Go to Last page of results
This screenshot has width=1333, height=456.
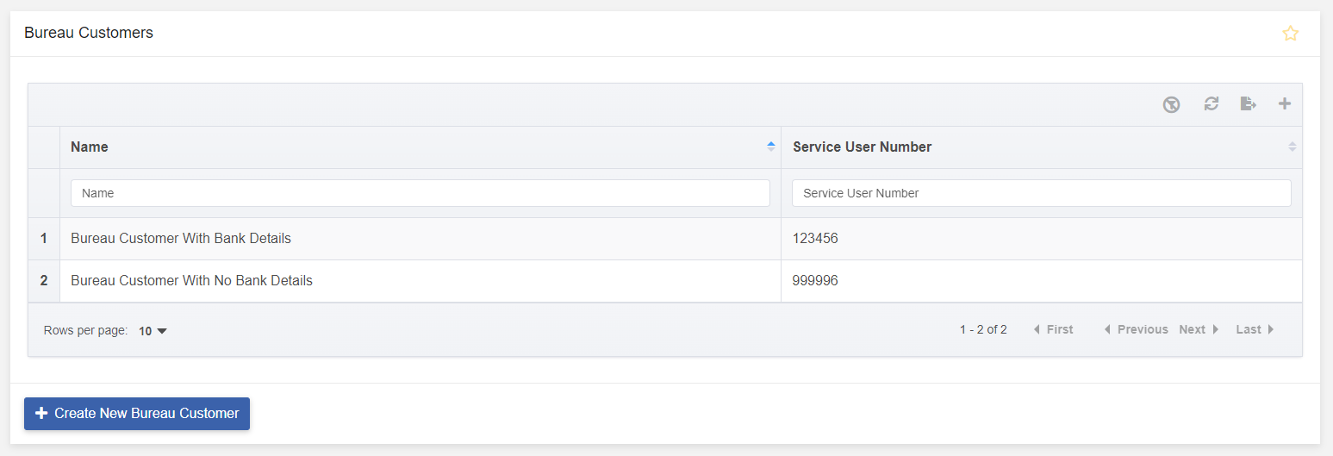pos(1255,329)
